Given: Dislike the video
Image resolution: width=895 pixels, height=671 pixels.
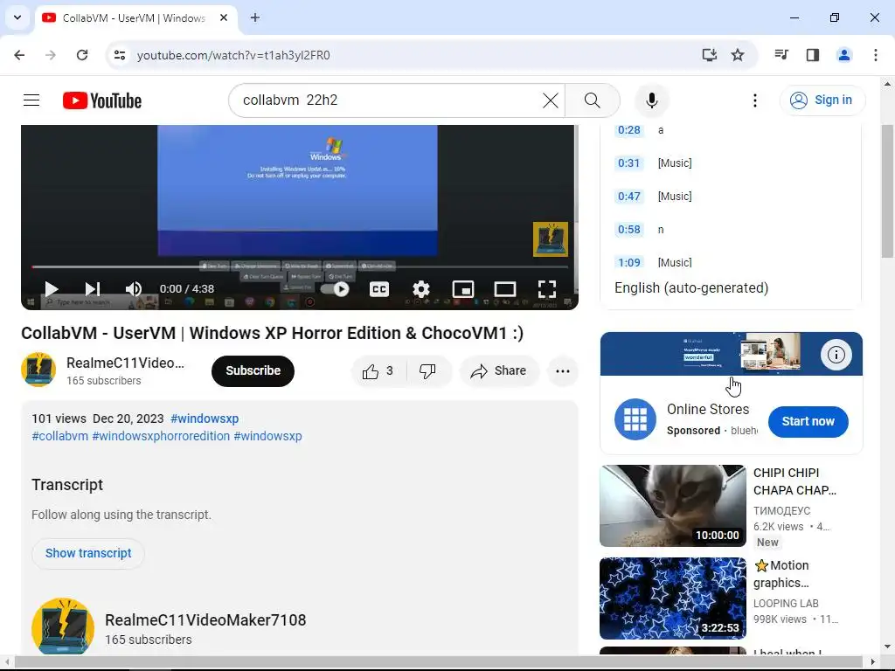Looking at the screenshot, I should coord(428,371).
